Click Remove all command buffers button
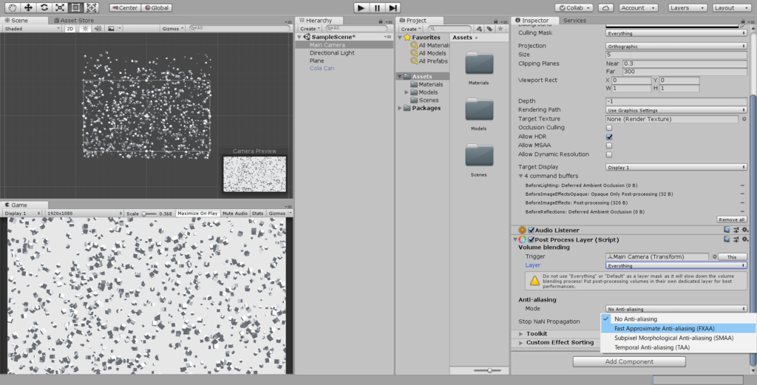757x385 pixels. (731, 219)
